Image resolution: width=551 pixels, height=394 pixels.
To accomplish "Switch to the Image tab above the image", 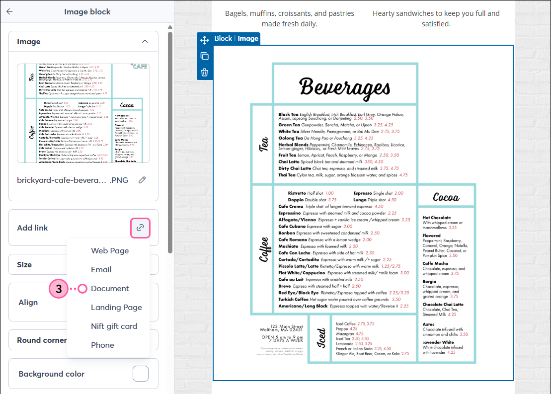I will pyautogui.click(x=248, y=38).
